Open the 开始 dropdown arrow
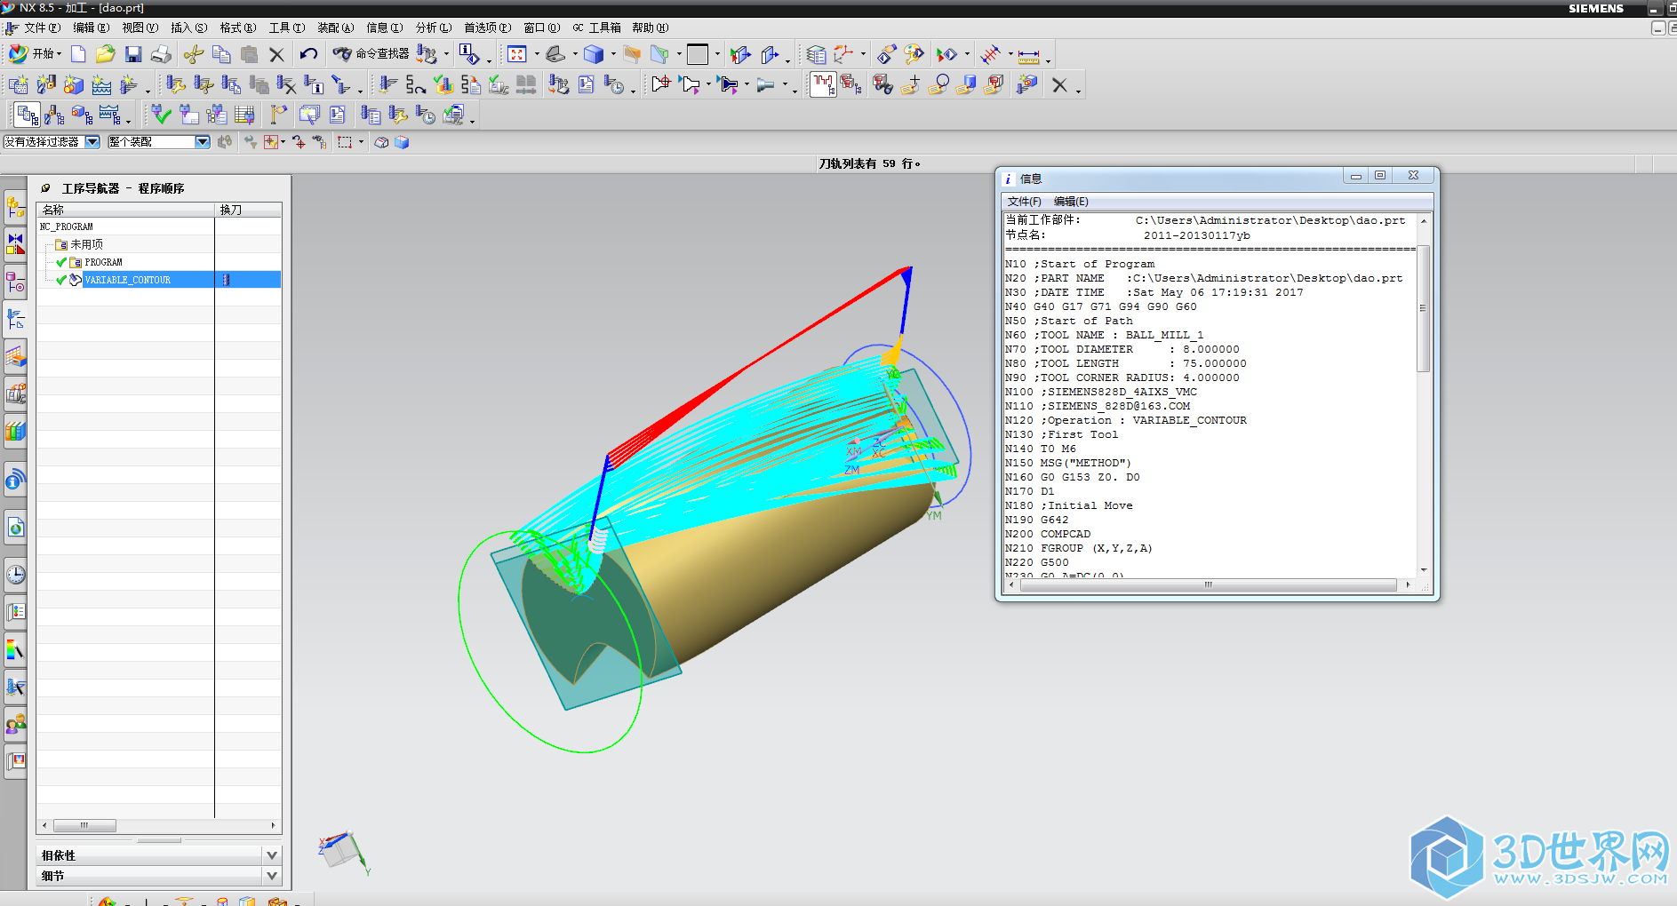Viewport: 1677px width, 906px height. [x=59, y=54]
